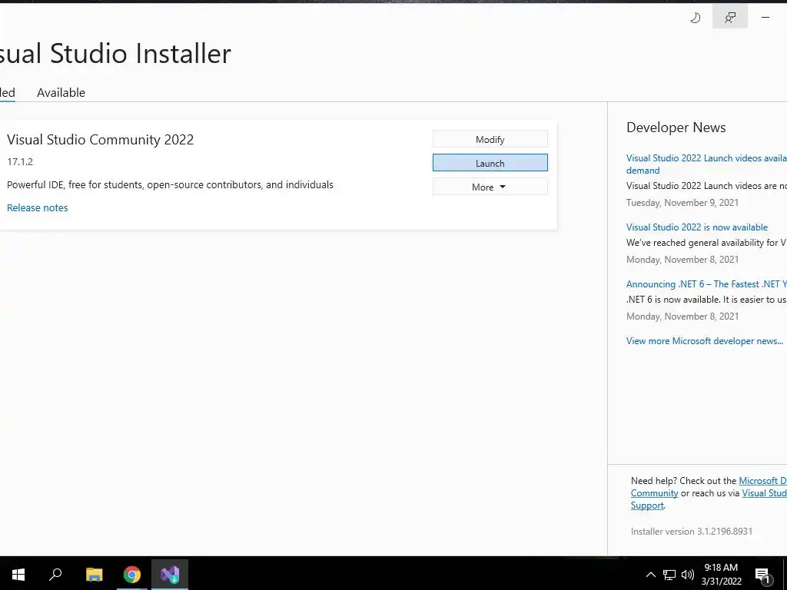Viewport: 787px width, 590px height.
Task: Select the 'Tuesday, November 9, 2021' date
Action: tap(682, 203)
